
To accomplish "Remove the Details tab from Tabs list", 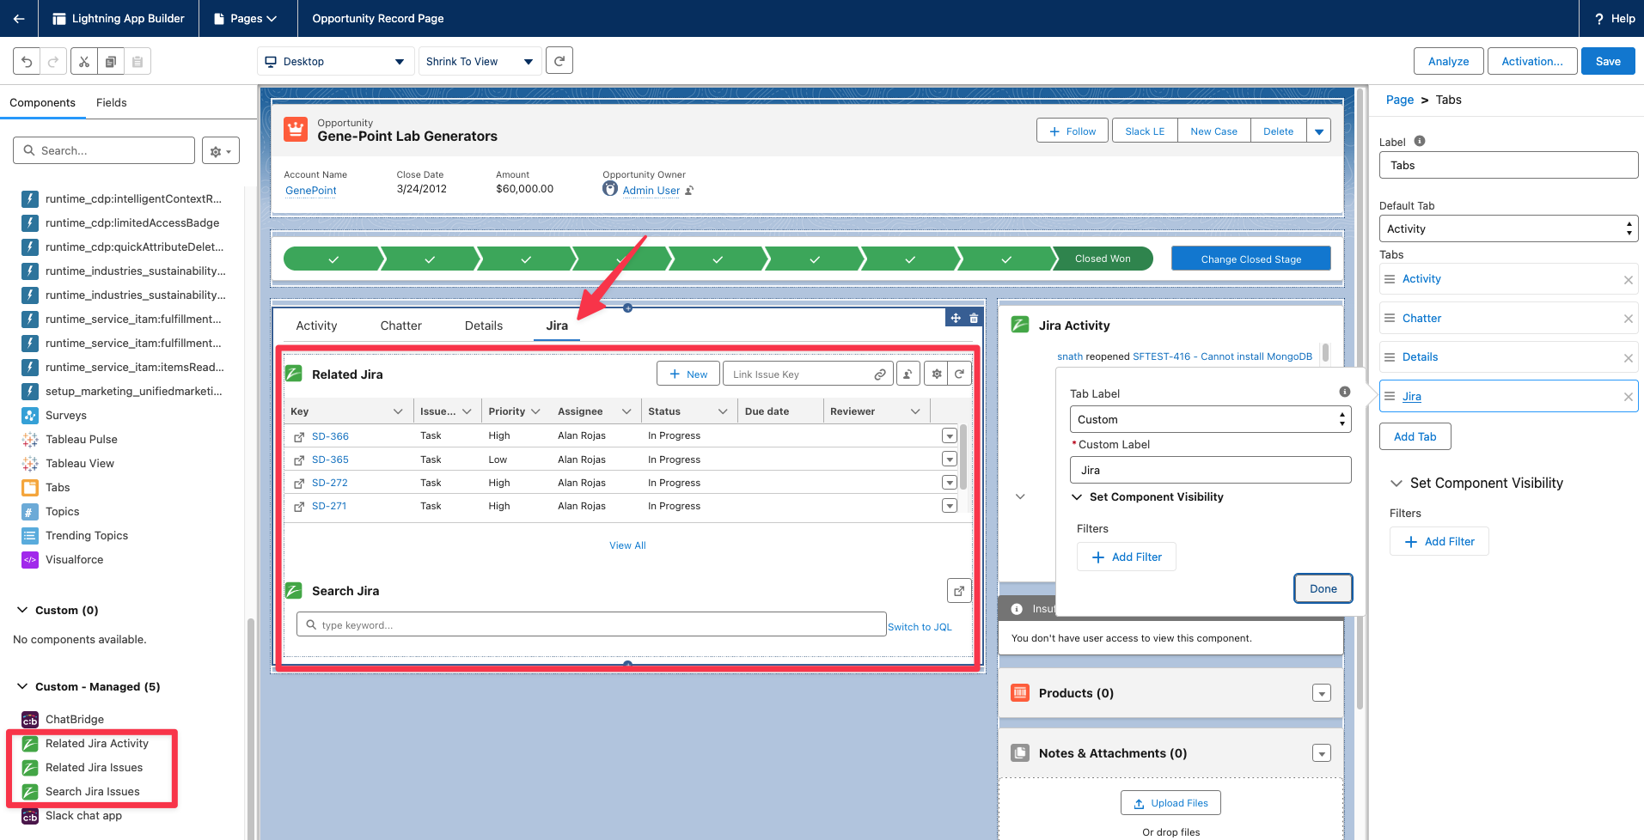I will tap(1628, 358).
